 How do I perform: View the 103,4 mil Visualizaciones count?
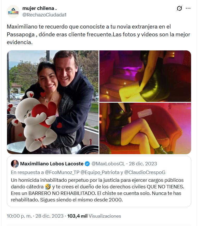click(94, 216)
